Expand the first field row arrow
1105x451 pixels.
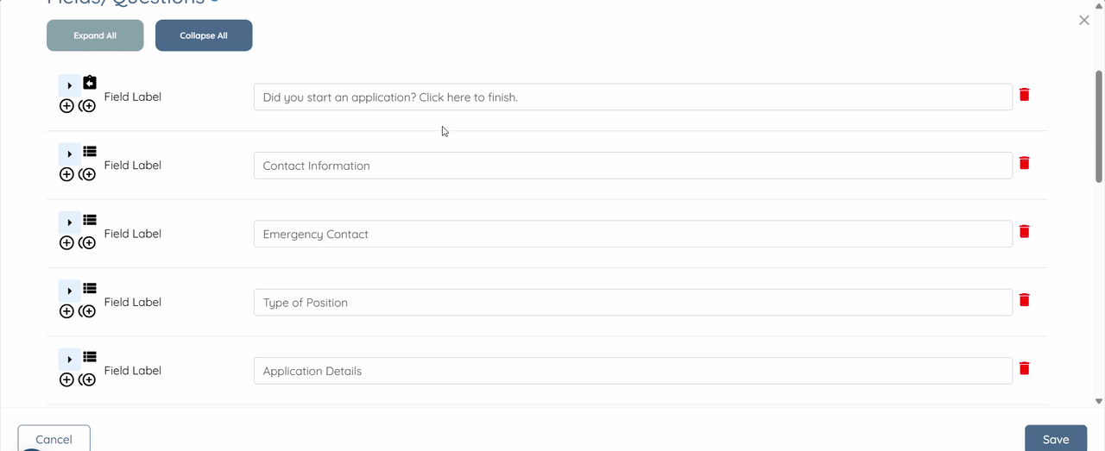click(70, 85)
